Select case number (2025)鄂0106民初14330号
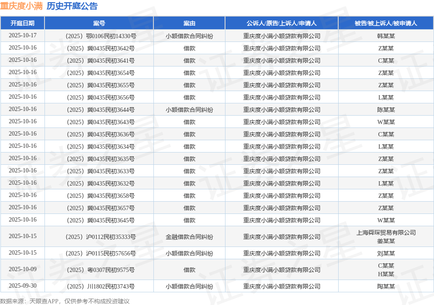Screen dimensions: 434x305 click(99, 36)
